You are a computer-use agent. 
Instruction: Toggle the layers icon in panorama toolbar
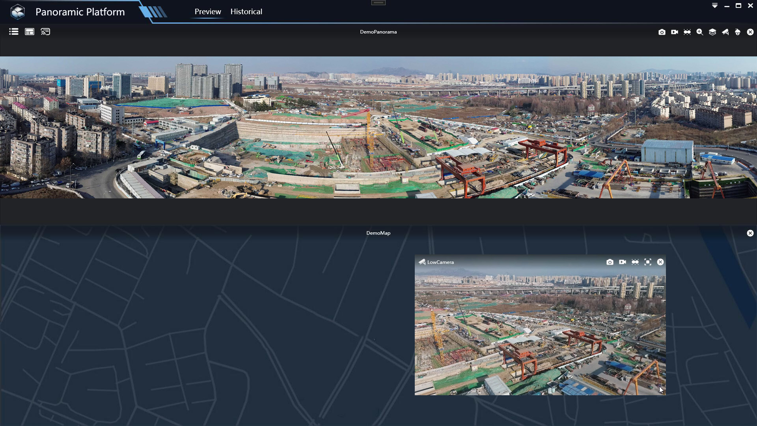coord(712,32)
